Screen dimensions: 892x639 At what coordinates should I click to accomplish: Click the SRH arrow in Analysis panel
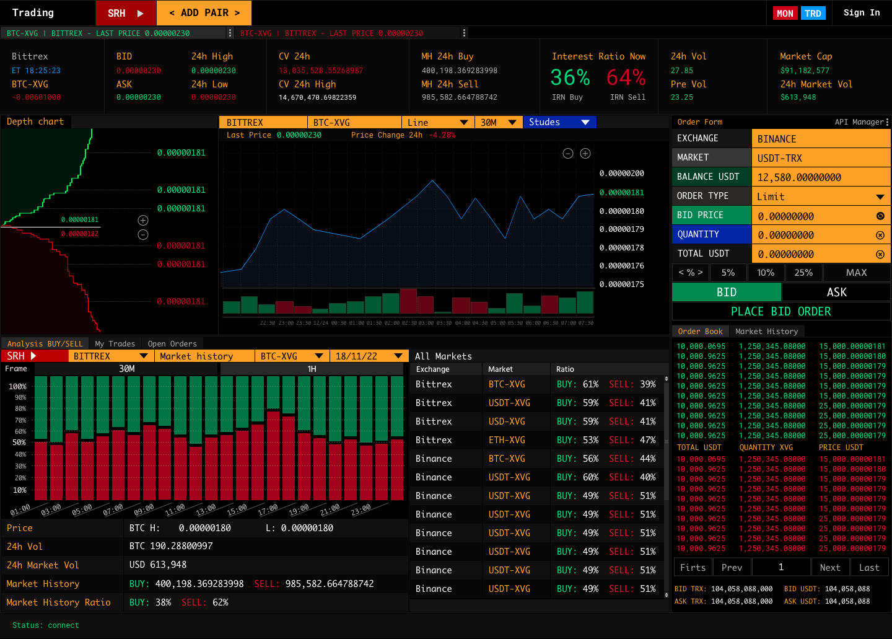pos(33,356)
